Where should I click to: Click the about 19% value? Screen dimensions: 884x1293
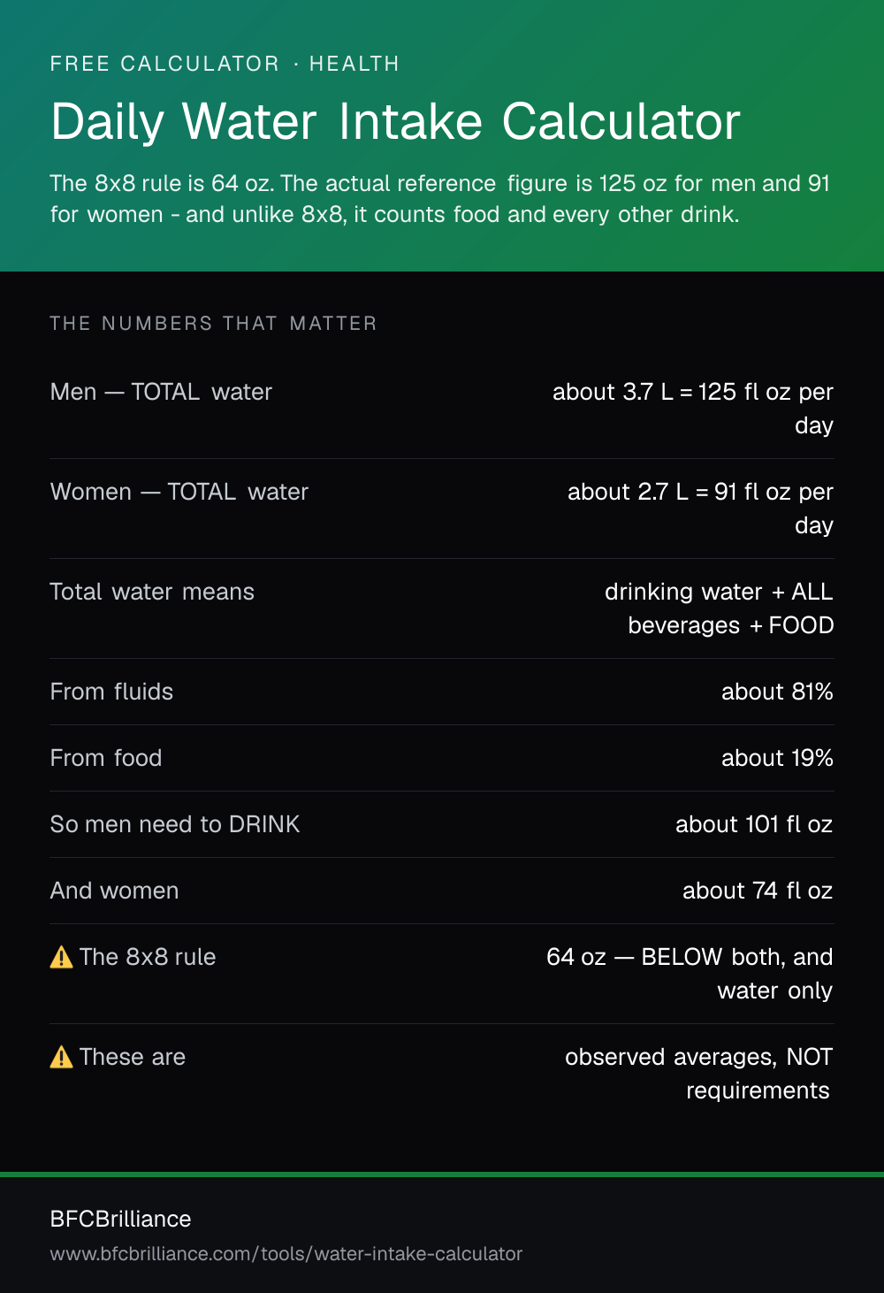(x=777, y=758)
